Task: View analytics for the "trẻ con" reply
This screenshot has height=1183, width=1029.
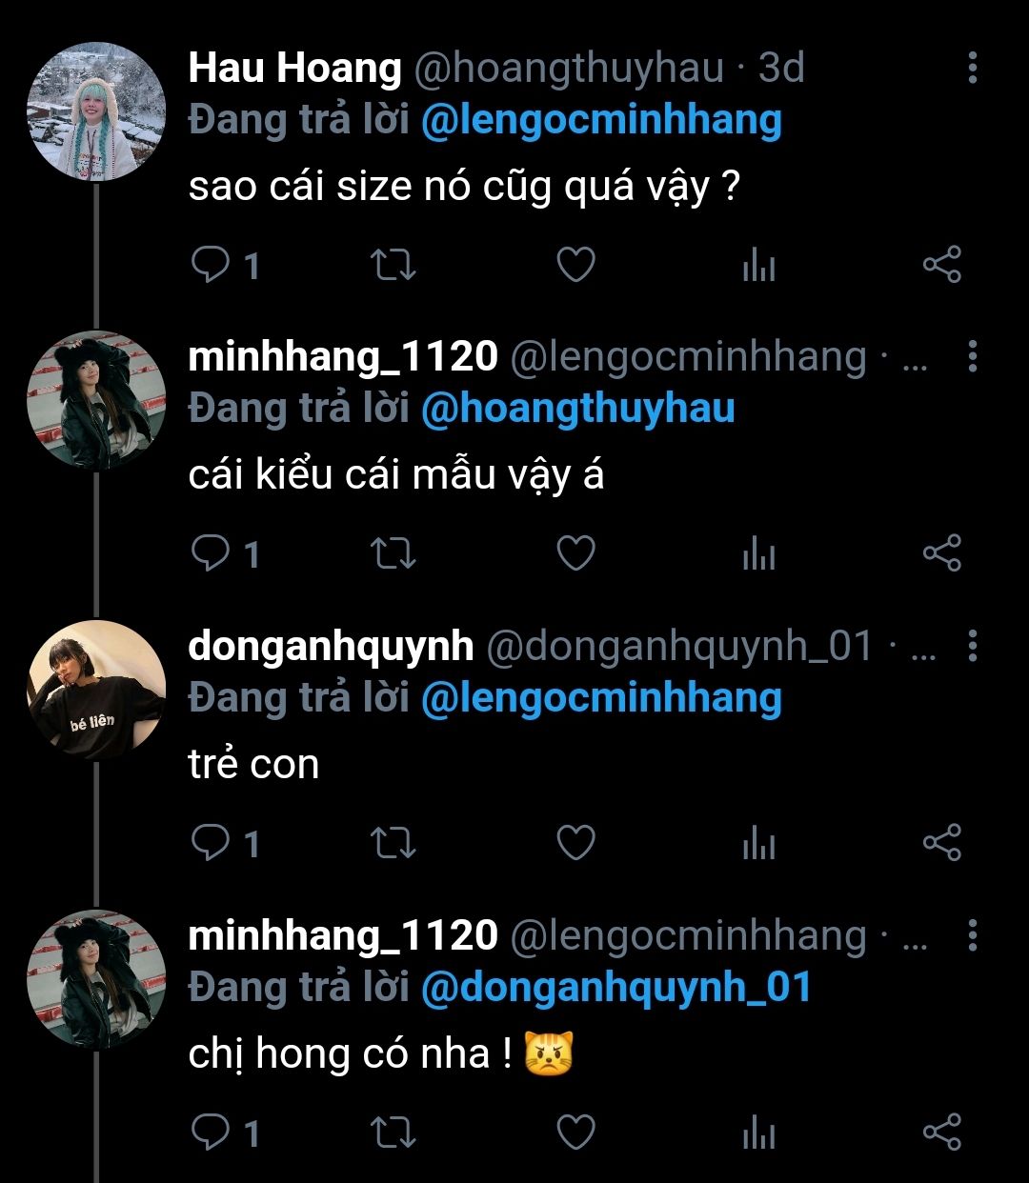Action: click(x=758, y=843)
